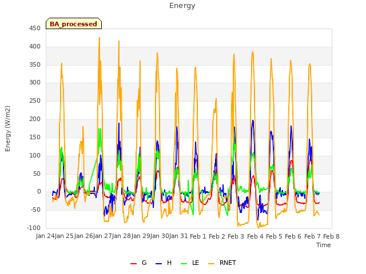Click the Energy chart title
Image resolution: width=366 pixels, height=274 pixels.
point(182,6)
